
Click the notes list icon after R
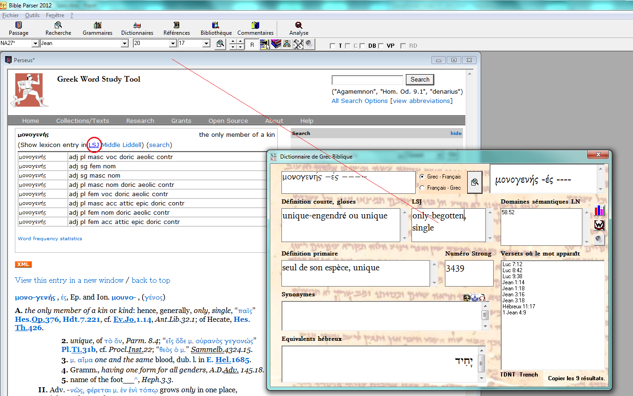(265, 44)
